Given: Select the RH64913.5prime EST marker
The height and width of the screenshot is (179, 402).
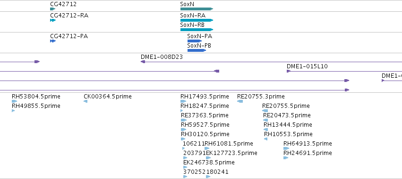Looking at the screenshot, I should coord(286,148).
